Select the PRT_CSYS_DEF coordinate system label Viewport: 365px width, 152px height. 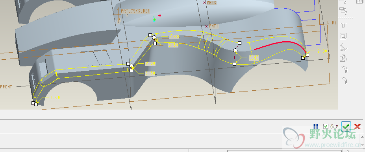(135, 11)
